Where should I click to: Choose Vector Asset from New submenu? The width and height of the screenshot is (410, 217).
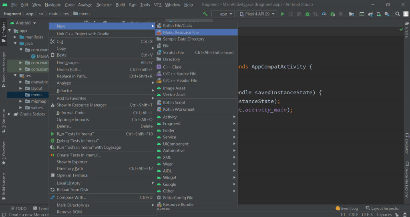point(196,95)
